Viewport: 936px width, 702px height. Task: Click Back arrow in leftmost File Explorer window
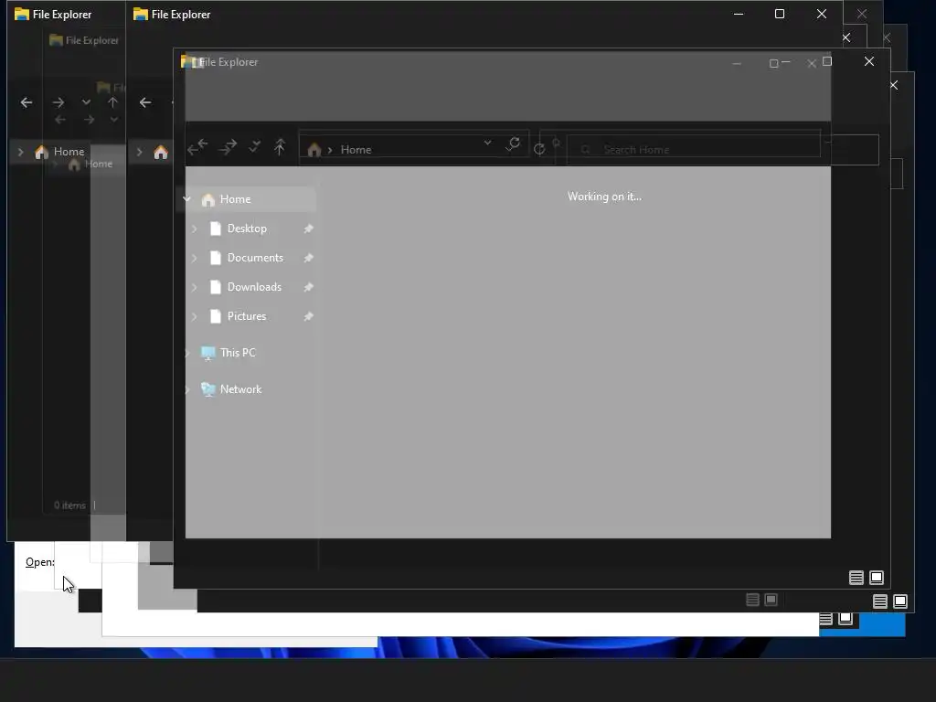pyautogui.click(x=27, y=102)
